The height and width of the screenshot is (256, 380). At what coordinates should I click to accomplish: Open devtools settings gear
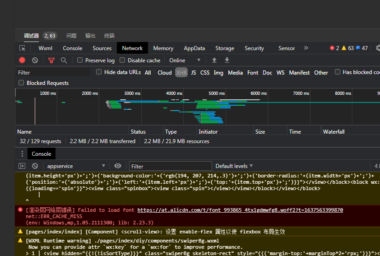point(378,48)
